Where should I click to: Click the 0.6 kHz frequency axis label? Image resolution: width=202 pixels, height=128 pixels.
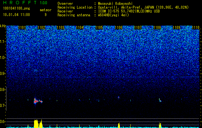[x=3, y=122]
